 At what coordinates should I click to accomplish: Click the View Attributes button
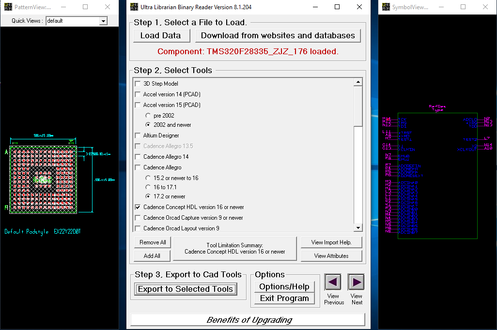(x=331, y=256)
